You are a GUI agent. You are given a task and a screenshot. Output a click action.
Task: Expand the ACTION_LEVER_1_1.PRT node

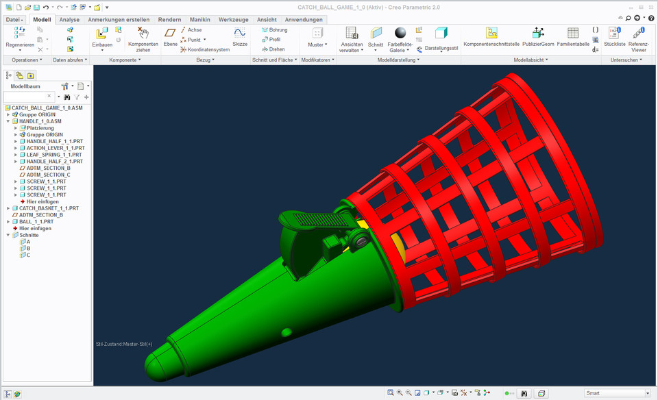click(x=16, y=148)
